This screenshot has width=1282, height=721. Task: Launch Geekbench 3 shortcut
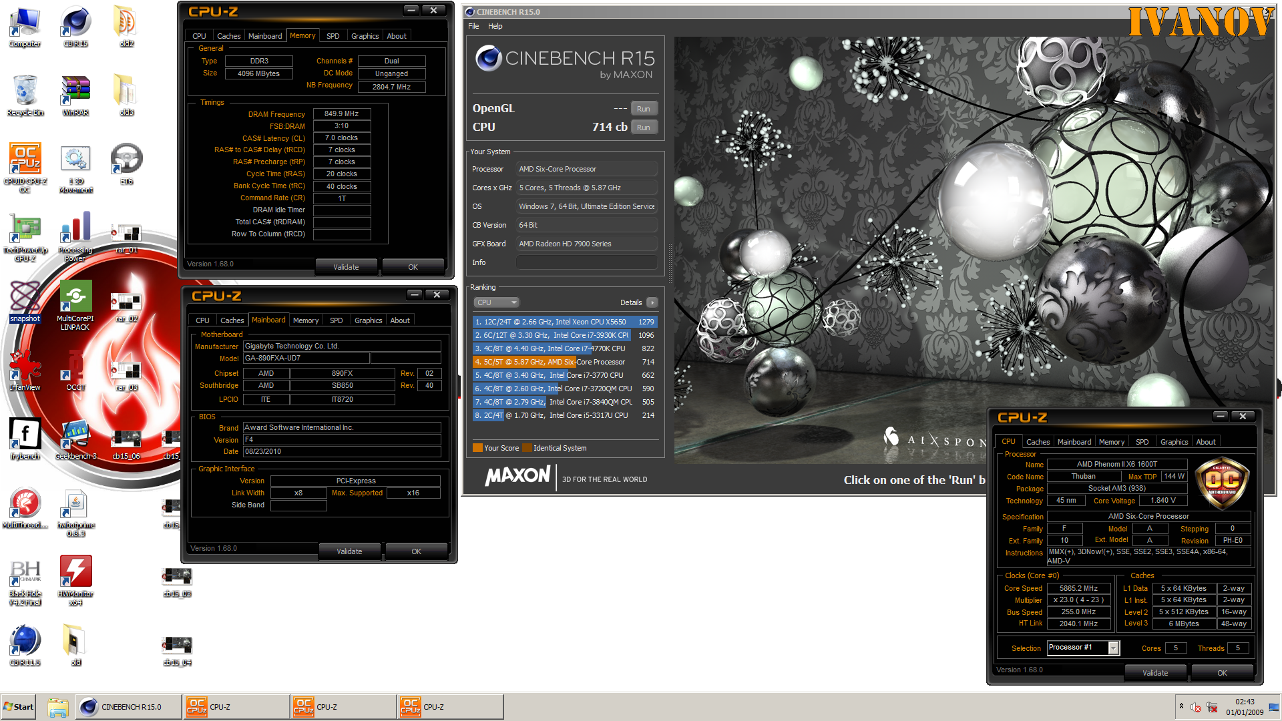tap(75, 439)
